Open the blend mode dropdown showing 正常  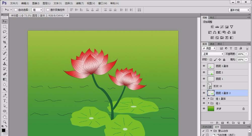click(213, 54)
